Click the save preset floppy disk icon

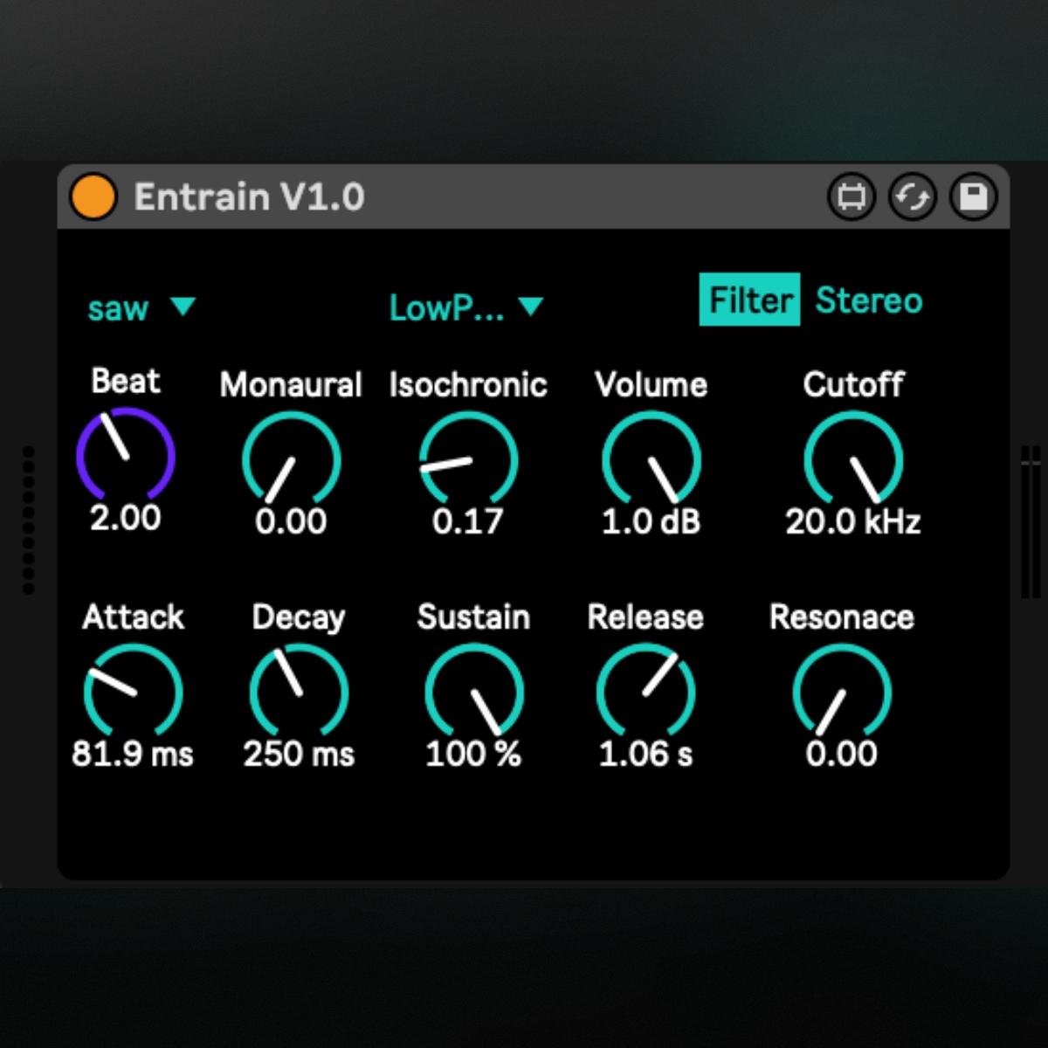973,196
